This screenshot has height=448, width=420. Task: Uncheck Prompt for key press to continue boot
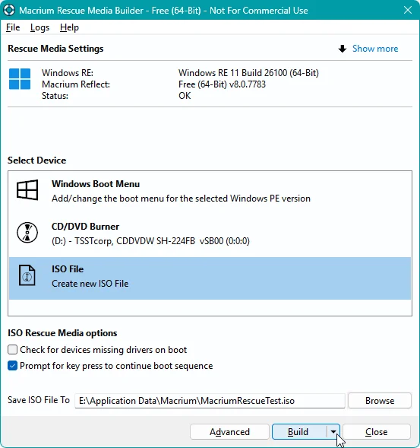[x=13, y=366]
